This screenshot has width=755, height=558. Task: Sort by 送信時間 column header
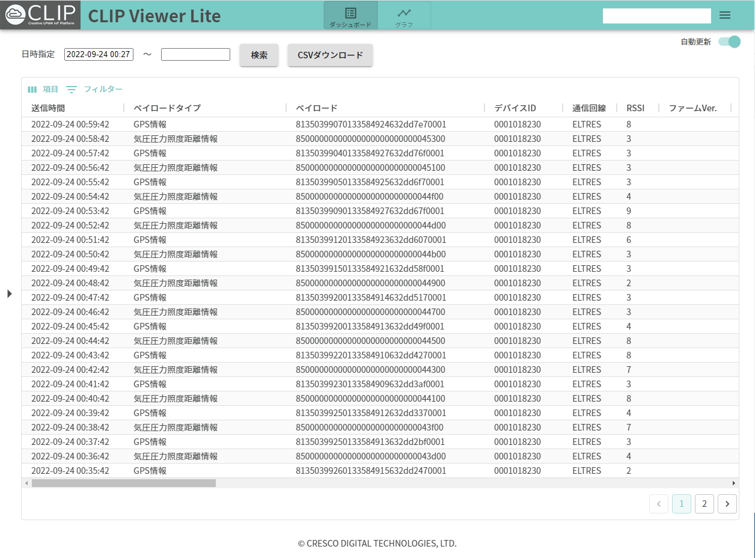(x=48, y=108)
